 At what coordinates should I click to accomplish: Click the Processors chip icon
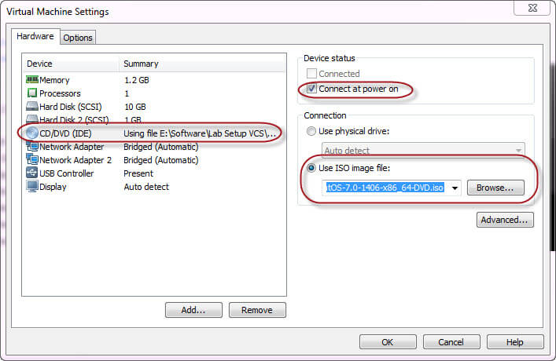pos(32,93)
